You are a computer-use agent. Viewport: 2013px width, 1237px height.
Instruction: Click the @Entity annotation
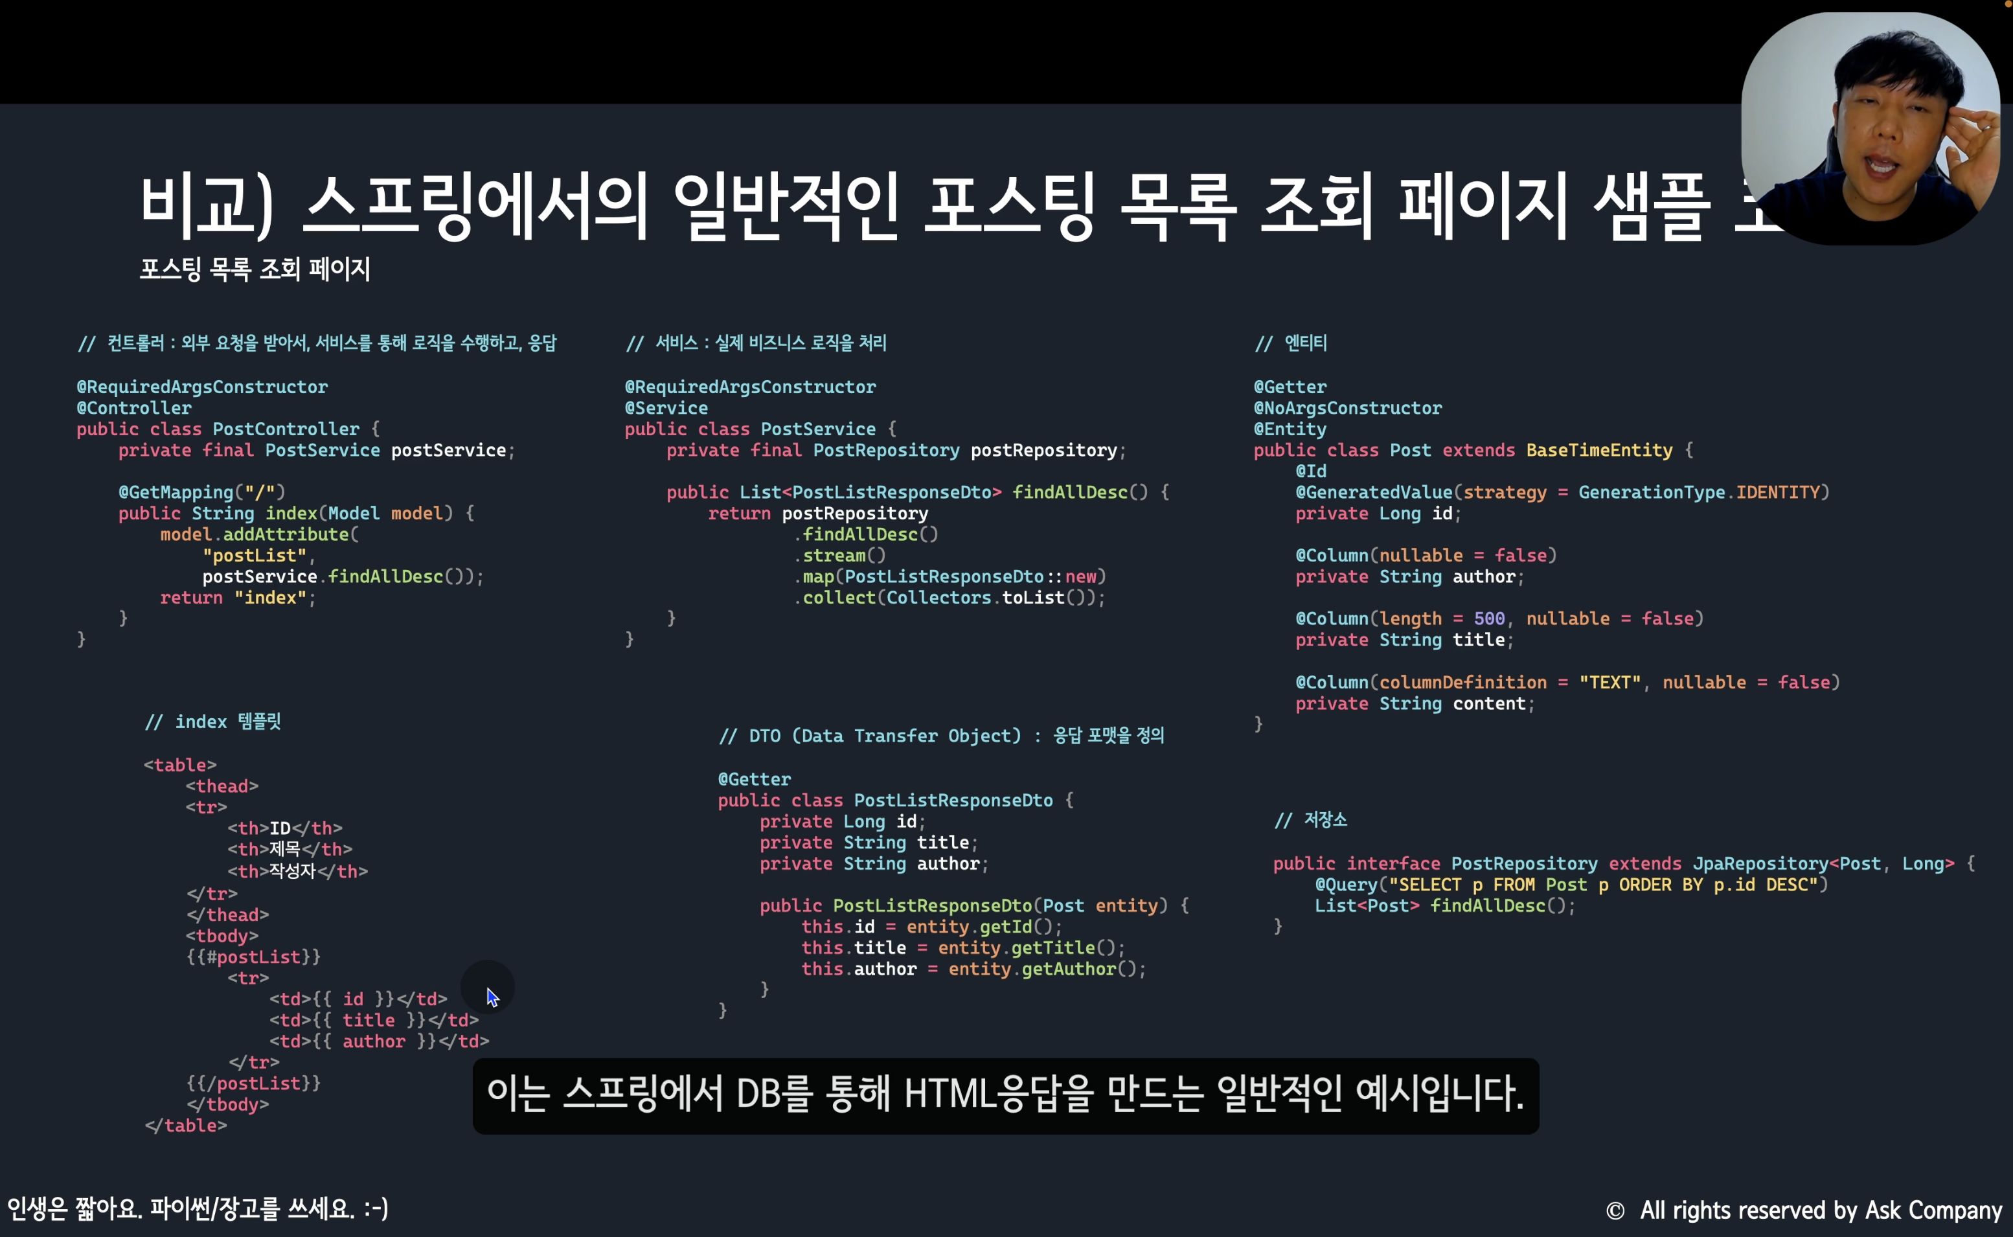tap(1290, 429)
